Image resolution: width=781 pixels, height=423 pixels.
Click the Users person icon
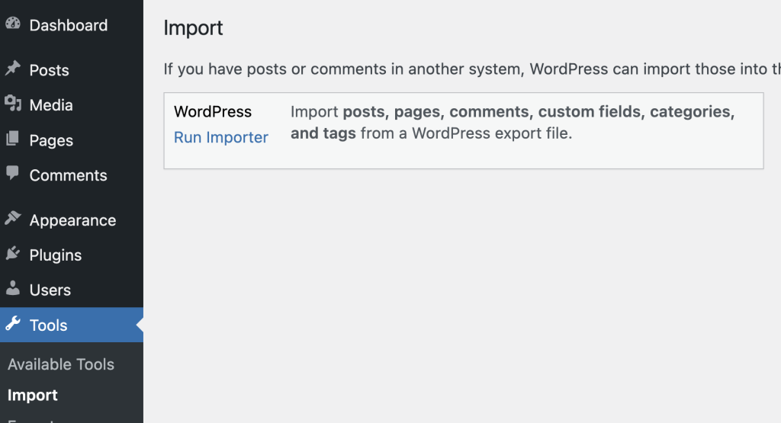[13, 288]
